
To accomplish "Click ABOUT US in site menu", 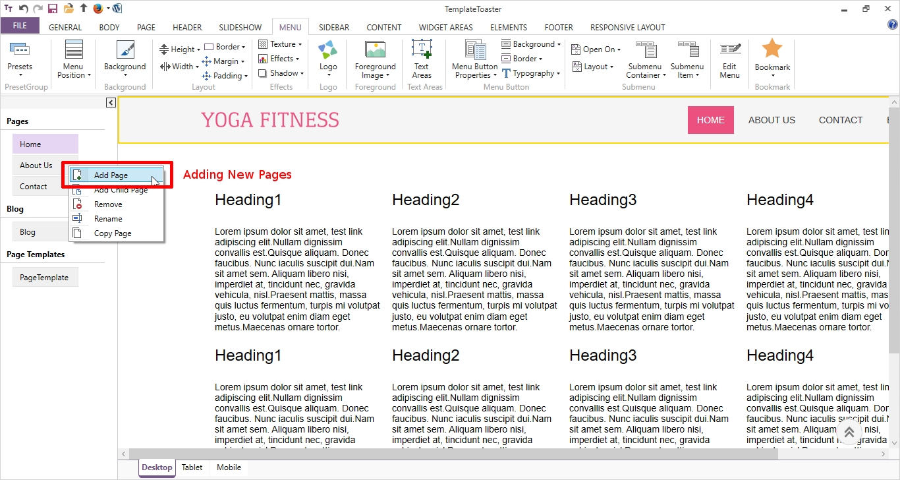I will (x=772, y=120).
